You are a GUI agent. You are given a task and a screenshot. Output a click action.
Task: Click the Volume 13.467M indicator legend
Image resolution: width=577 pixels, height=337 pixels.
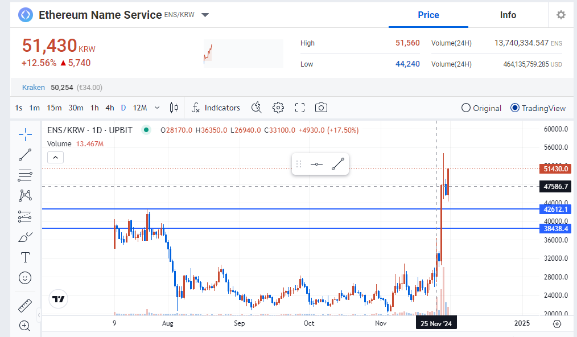[x=75, y=143]
